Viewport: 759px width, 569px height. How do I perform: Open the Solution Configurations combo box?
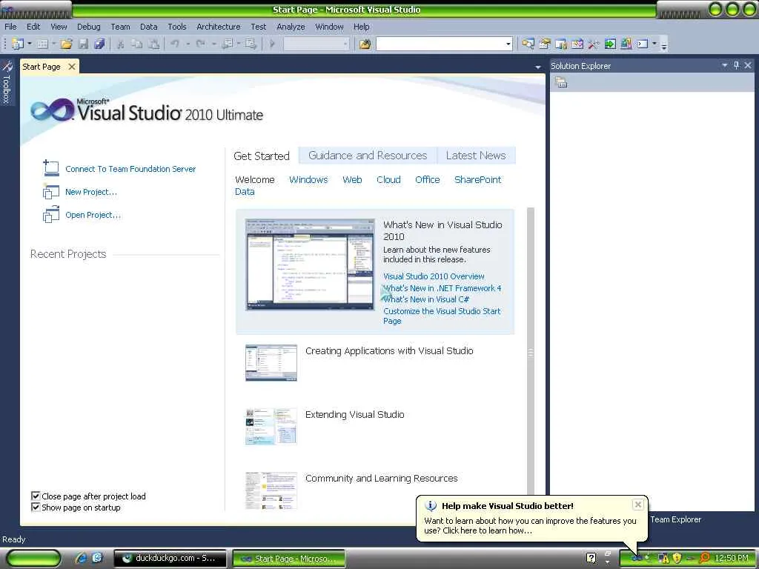[316, 44]
